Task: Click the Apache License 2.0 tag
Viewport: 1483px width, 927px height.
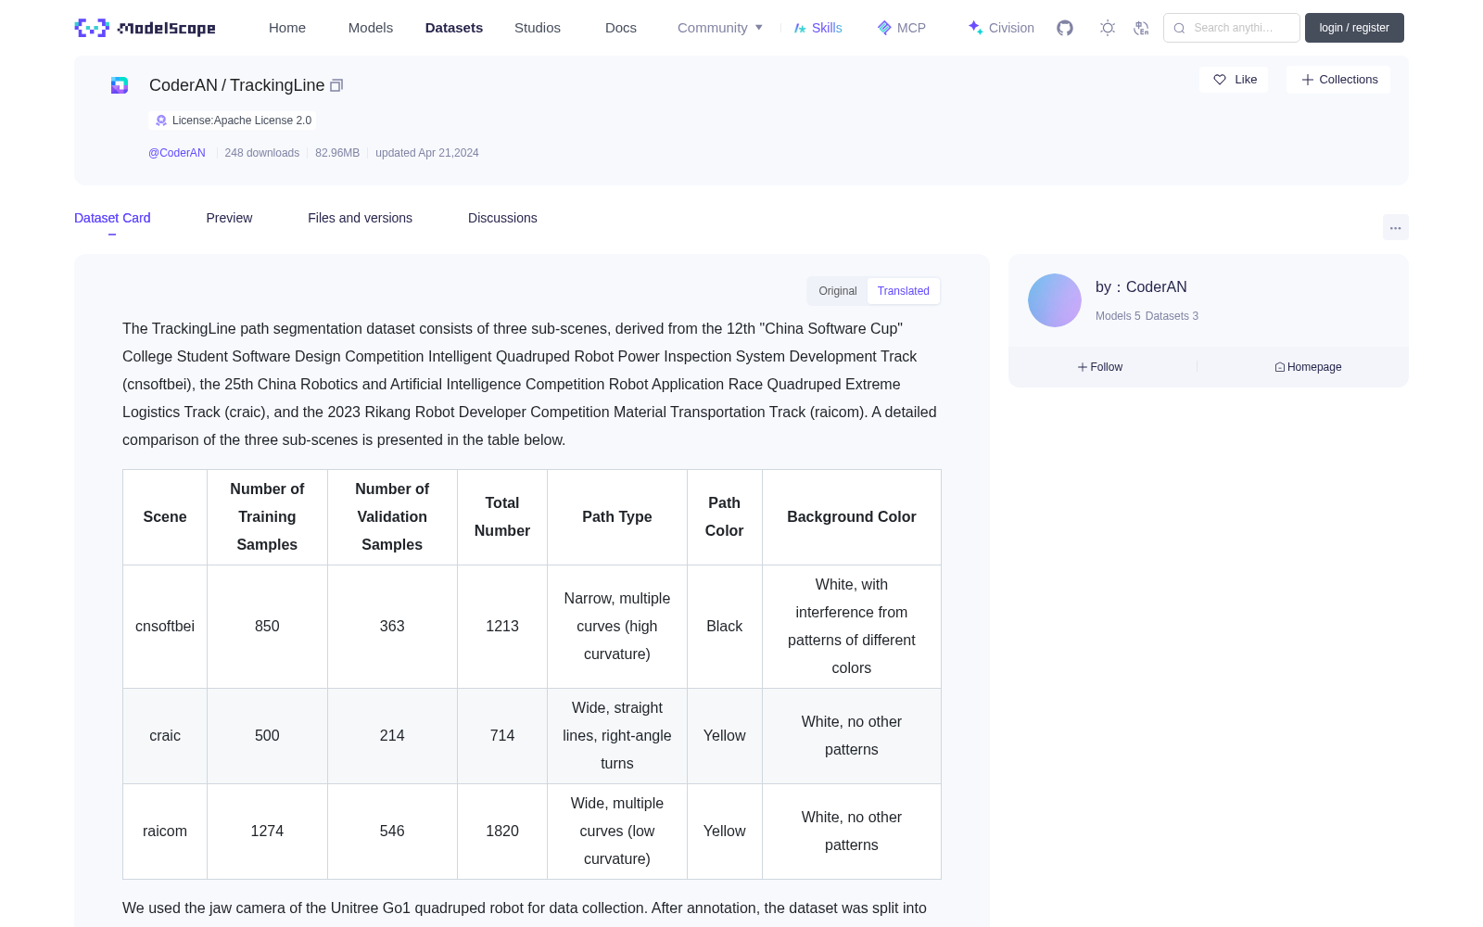Action: coord(233,121)
